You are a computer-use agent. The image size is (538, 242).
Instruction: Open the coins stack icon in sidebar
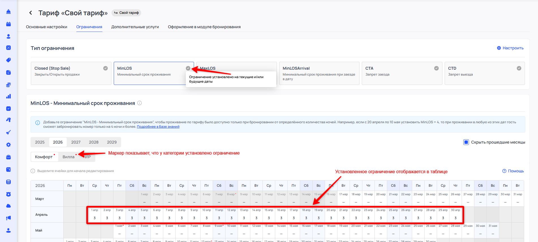coord(8,85)
